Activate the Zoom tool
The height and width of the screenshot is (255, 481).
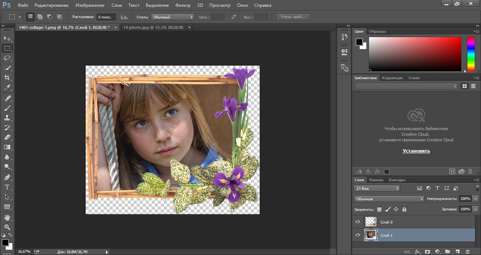[7, 227]
